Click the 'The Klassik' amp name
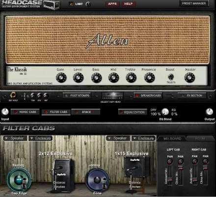Image resolution: width=216 pixels, height=197 pixels. tap(17, 69)
